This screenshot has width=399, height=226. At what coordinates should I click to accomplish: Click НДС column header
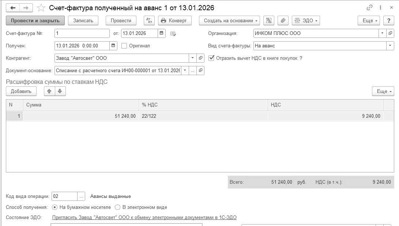(325, 105)
